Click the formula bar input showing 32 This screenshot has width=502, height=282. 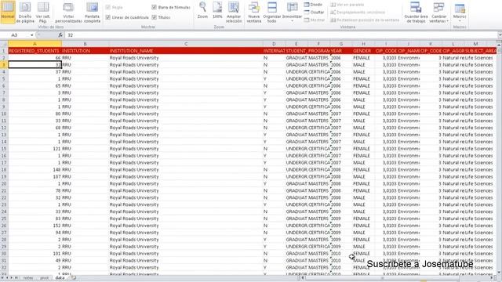pos(280,35)
